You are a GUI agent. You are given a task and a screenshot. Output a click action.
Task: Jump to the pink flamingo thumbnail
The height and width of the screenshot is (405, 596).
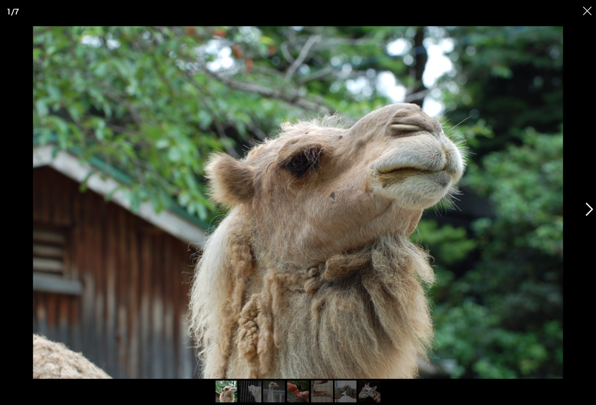298,392
